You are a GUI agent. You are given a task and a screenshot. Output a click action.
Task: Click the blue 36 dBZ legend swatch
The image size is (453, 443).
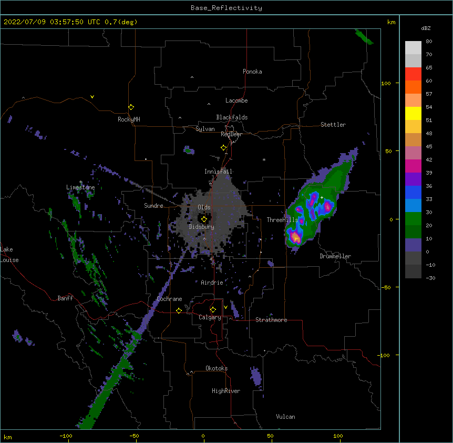click(x=413, y=192)
